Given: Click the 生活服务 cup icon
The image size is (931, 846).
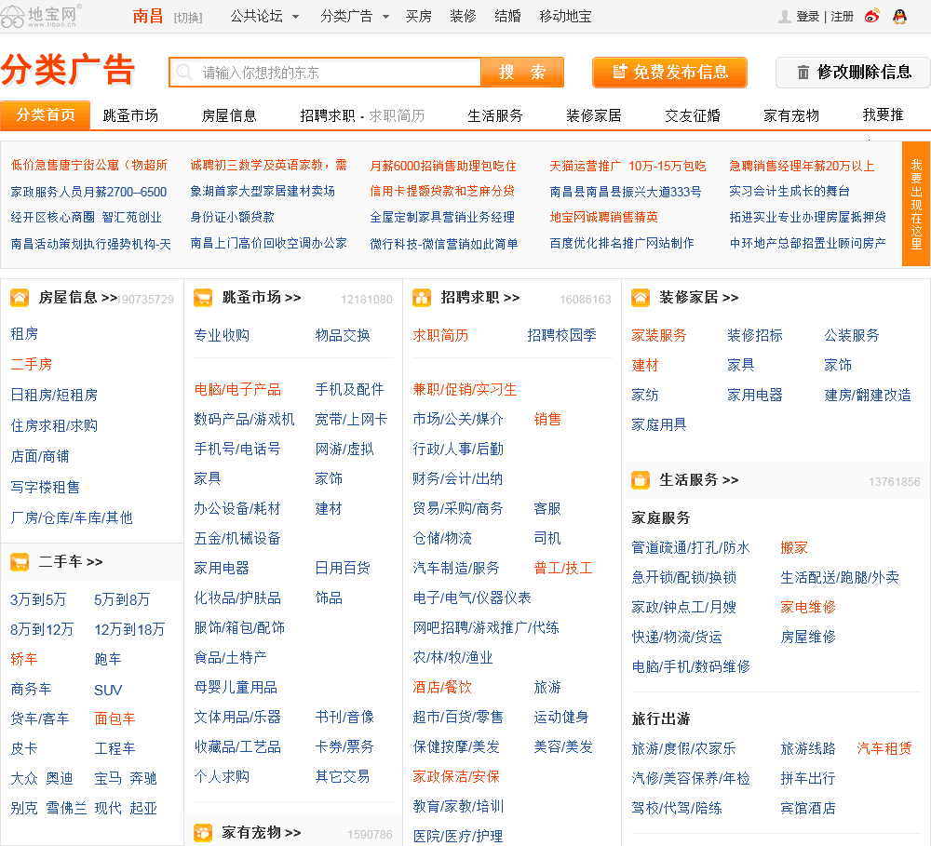Looking at the screenshot, I should click(641, 480).
